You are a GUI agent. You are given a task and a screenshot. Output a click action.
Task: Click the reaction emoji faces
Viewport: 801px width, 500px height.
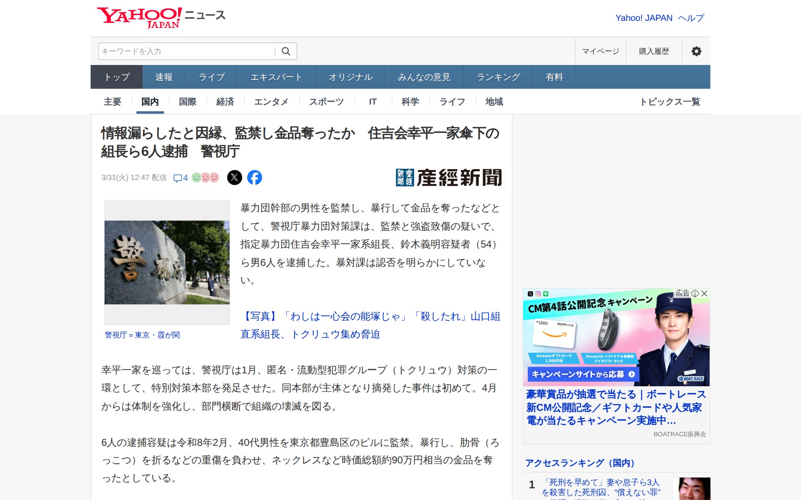coord(205,177)
